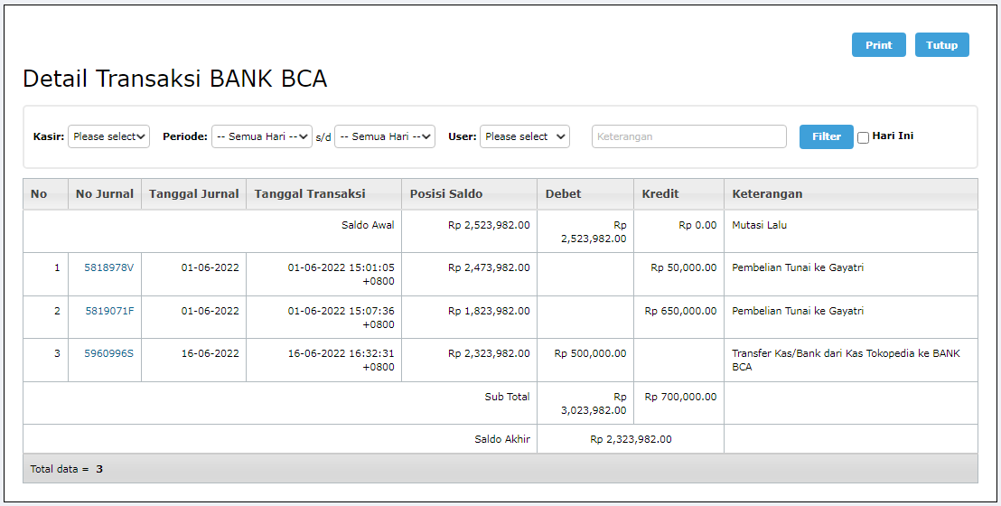Select Pembelian Tunai ke Gayatri in row 2
This screenshot has height=506, width=1001.
click(798, 311)
